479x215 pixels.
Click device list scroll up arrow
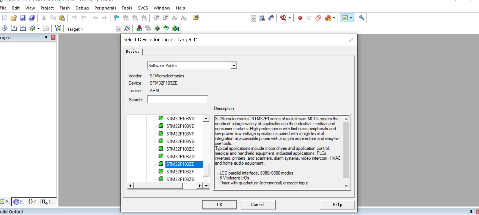click(x=206, y=118)
